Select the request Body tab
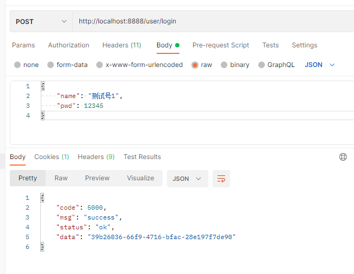 click(x=168, y=45)
